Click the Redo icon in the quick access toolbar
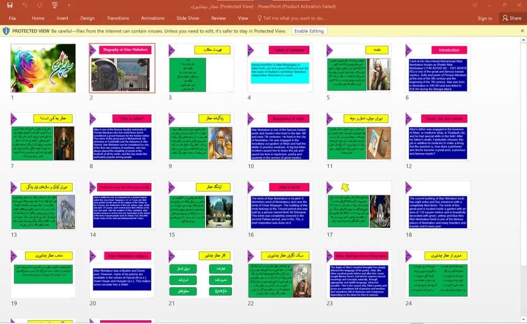This screenshot has width=527, height=324. 40,5
